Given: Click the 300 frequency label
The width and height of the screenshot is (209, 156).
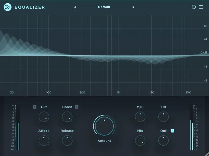Looking at the screenshot, I should click(82, 92).
